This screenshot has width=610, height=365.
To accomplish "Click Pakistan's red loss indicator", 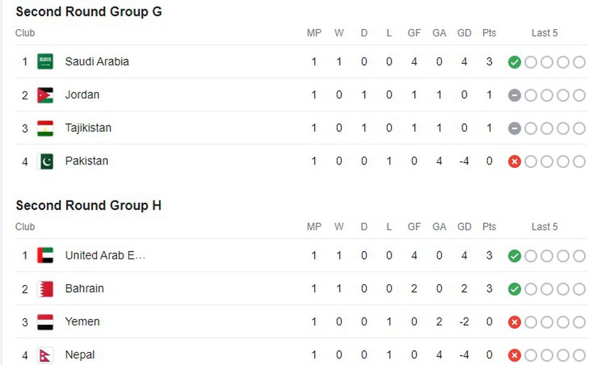I will (x=515, y=162).
